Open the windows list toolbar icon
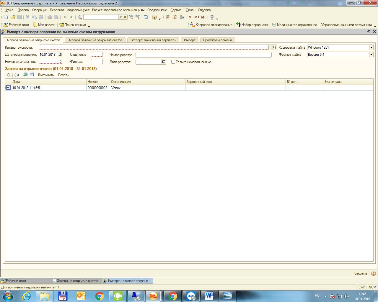The height and width of the screenshot is (302, 378). (146, 17)
